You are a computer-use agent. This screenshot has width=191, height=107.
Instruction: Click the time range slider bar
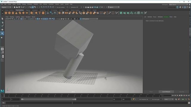(49, 99)
